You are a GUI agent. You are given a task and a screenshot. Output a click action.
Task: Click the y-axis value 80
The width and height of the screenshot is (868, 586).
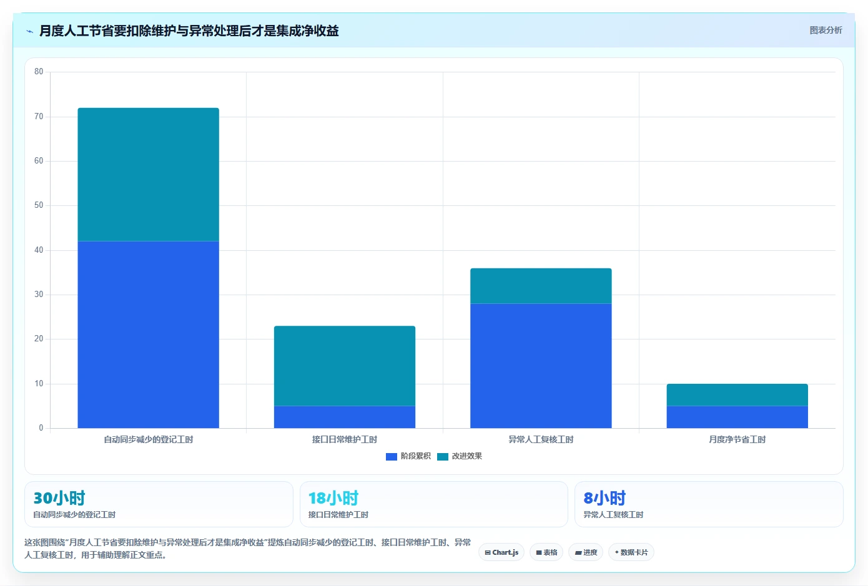point(39,72)
